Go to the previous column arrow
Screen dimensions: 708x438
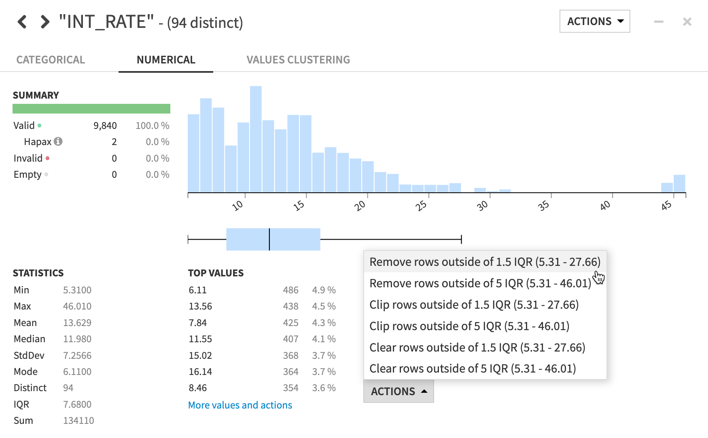22,22
